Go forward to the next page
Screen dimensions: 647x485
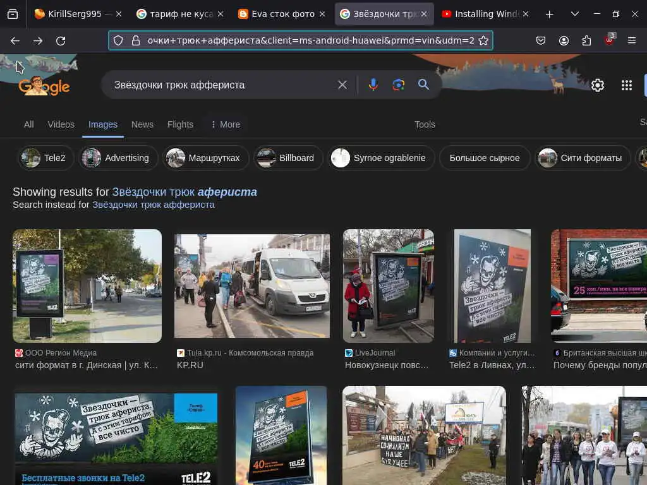(x=37, y=41)
